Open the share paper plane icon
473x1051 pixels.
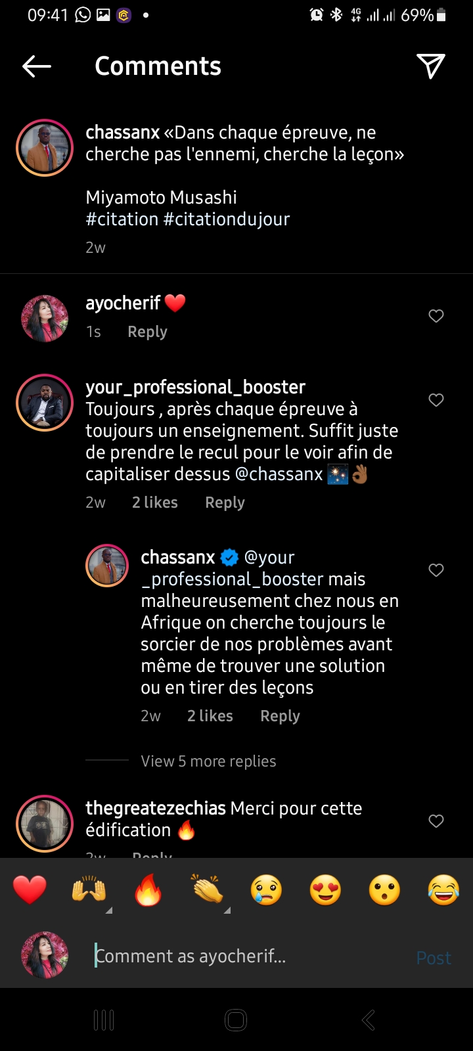point(431,66)
